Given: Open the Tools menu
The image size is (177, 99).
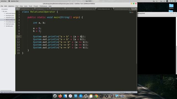Looking at the screenshot, I should (x=30, y=6).
